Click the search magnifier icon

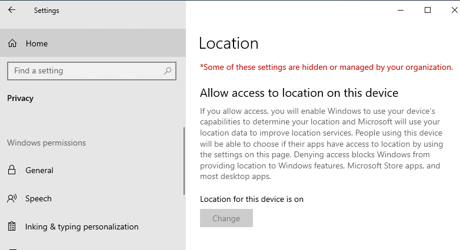[x=168, y=71]
